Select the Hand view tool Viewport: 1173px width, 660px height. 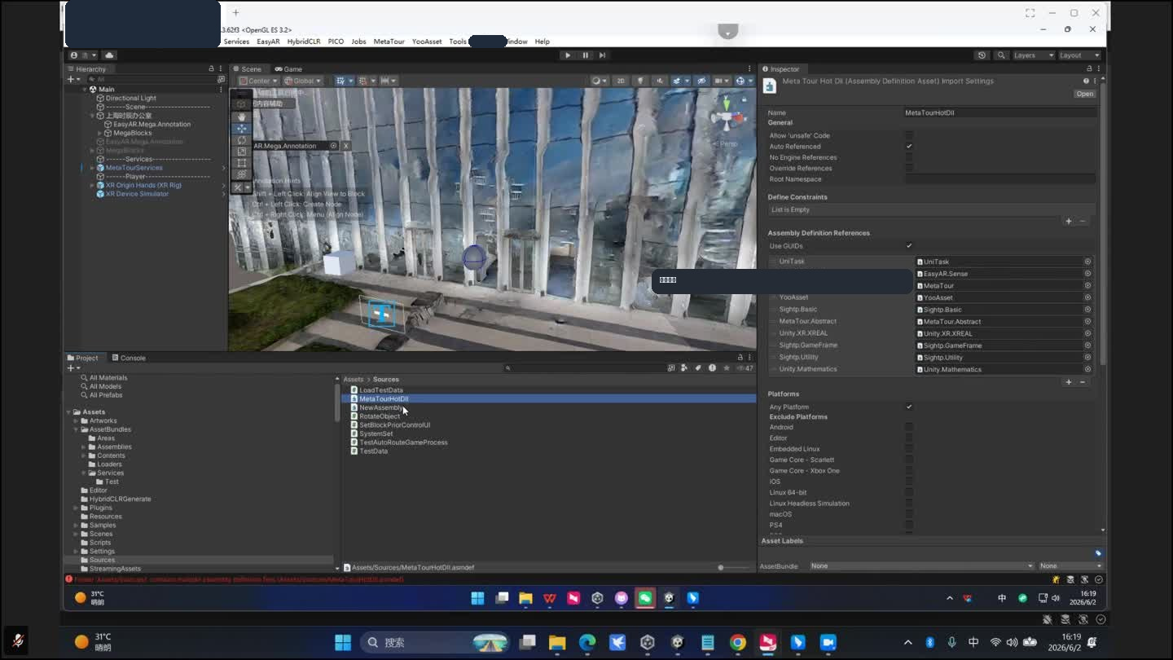[x=242, y=117]
